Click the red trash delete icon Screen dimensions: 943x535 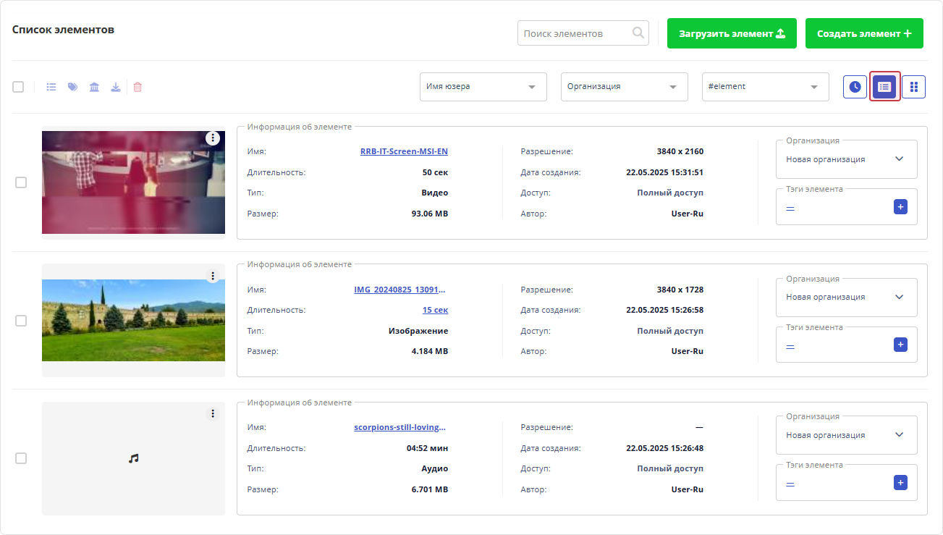[138, 87]
